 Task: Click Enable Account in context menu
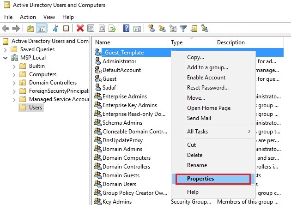tap(206, 78)
